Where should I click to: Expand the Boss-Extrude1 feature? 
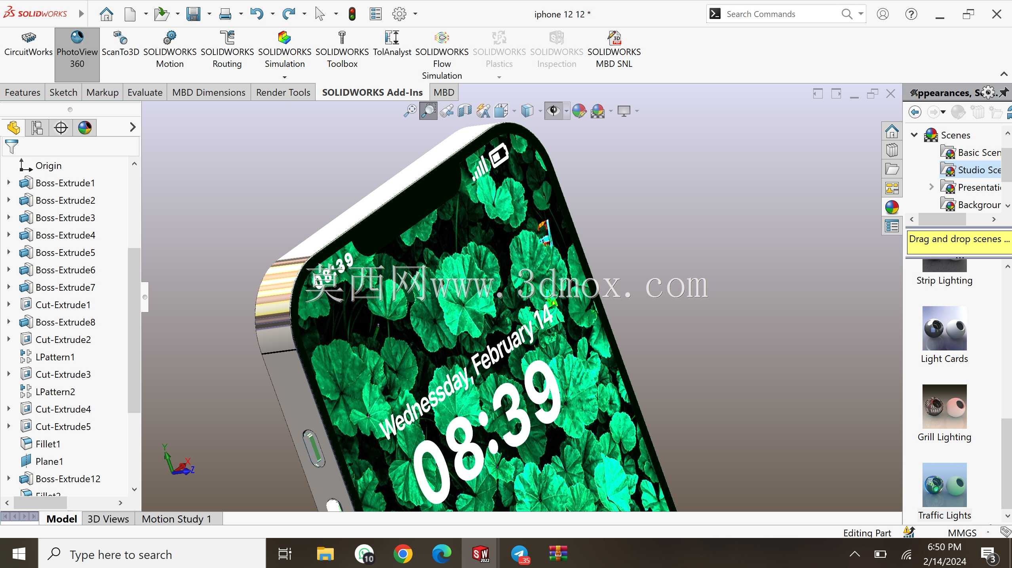point(8,183)
